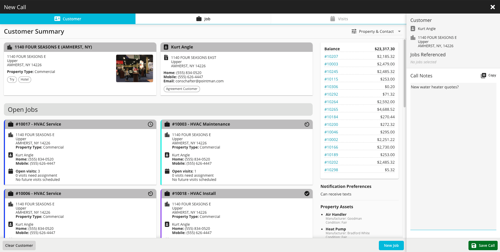The height and width of the screenshot is (252, 500).
Task: Click the contact card icon beside Kurt Angle
Action: 166,47
